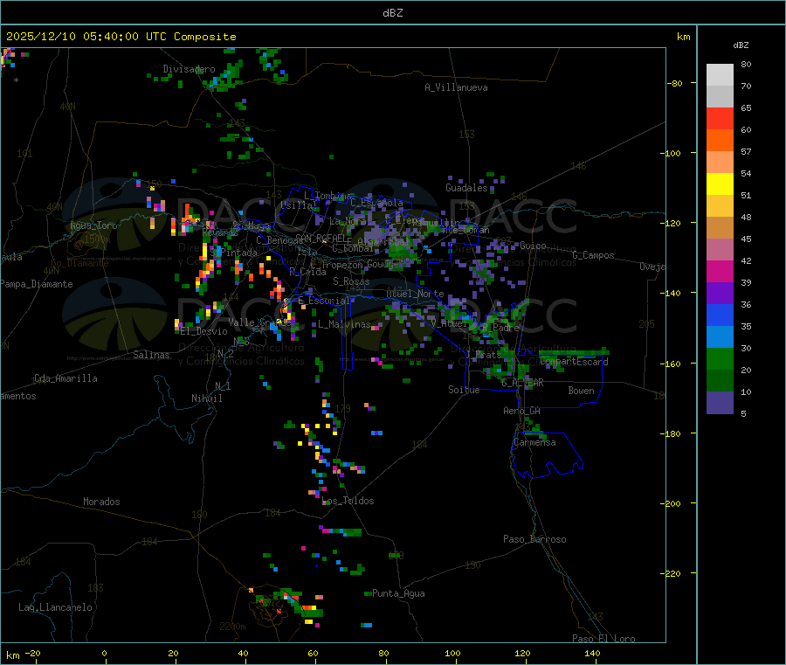The width and height of the screenshot is (786, 665).
Task: Click the Aero_GA label
Action: pyautogui.click(x=522, y=411)
